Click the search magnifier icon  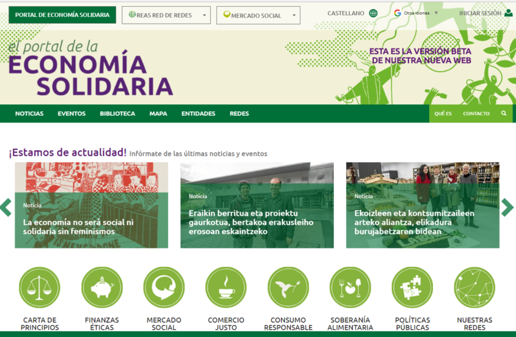coord(504,113)
